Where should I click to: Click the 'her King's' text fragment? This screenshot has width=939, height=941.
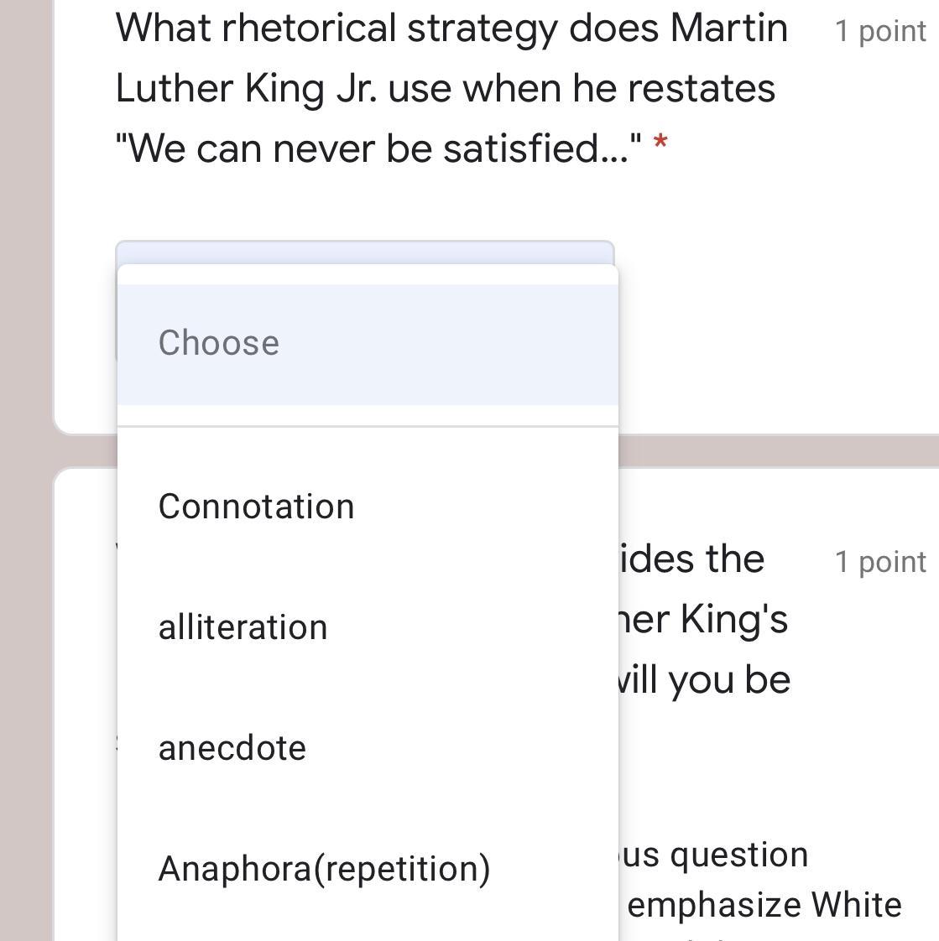703,620
